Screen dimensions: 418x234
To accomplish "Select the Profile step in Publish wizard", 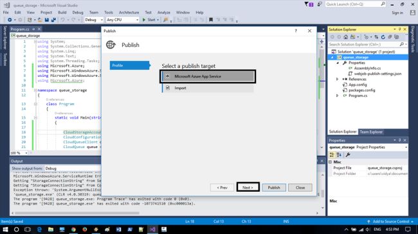I will pyautogui.click(x=130, y=65).
